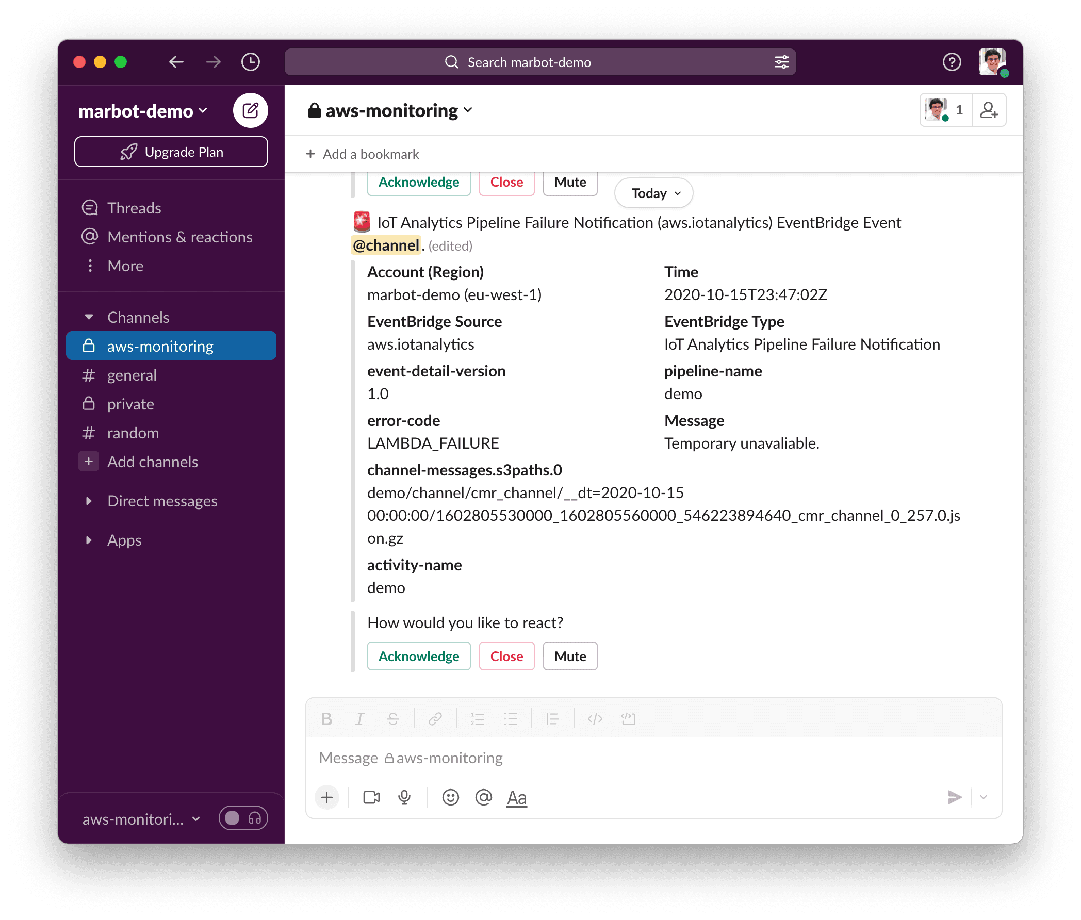This screenshot has height=920, width=1081.
Task: Record a video clip
Action: [371, 797]
